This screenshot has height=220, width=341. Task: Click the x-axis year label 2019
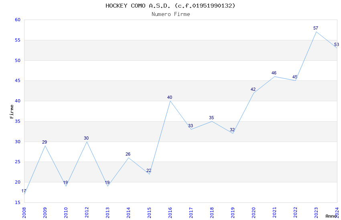(233, 212)
